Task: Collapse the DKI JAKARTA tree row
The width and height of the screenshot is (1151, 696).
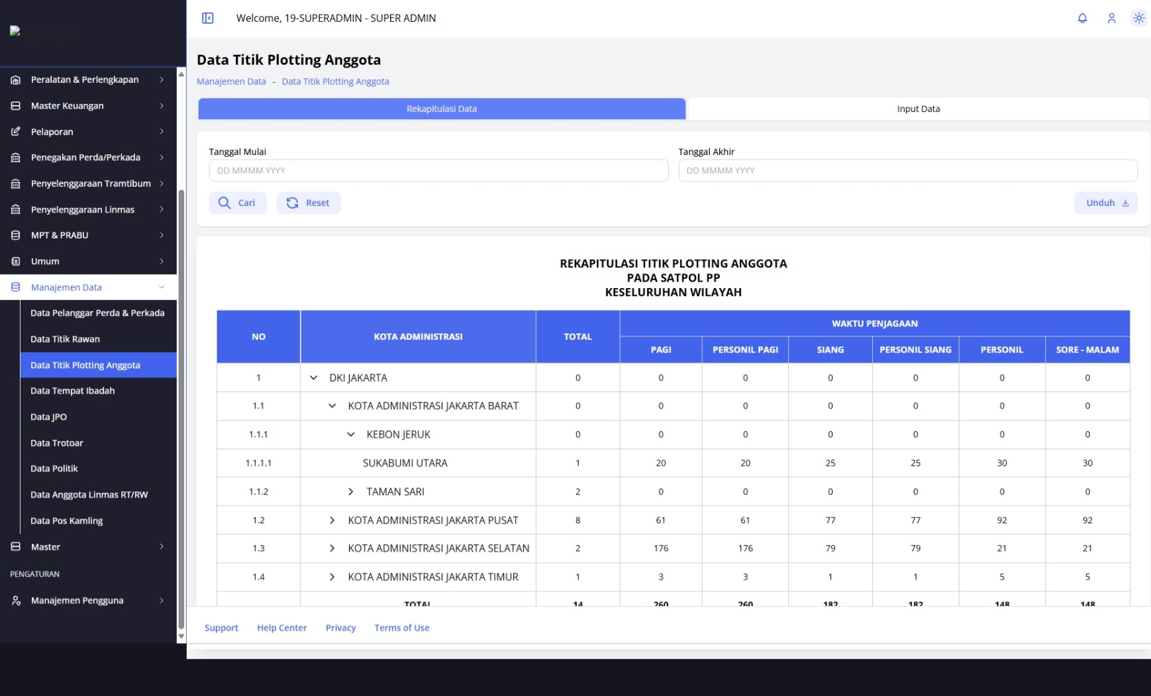Action: [x=314, y=377]
